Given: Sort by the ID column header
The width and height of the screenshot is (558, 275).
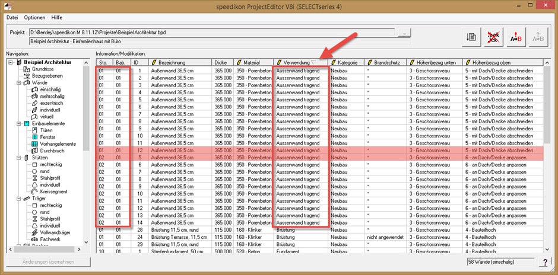Looking at the screenshot, I should tap(139, 63).
